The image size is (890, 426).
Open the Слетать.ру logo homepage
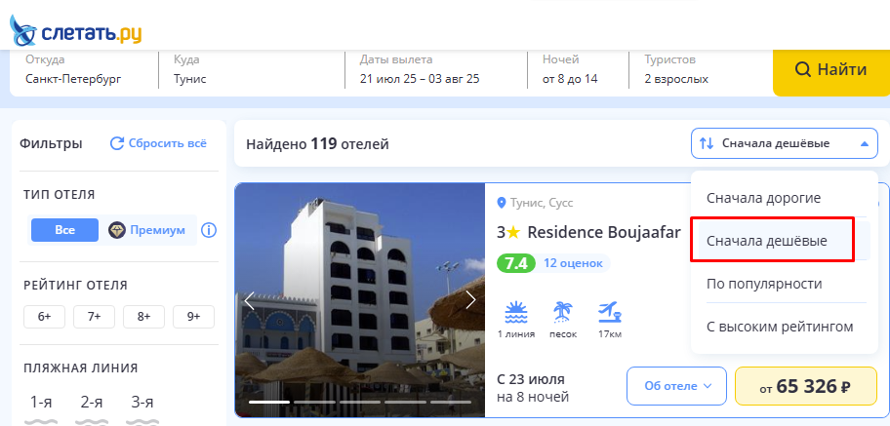(75, 32)
